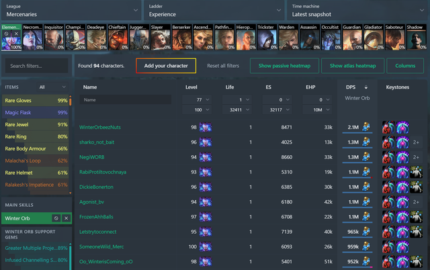Select the Warden class portrait
Image resolution: width=430 pixels, height=270 pixels.
[288, 38]
